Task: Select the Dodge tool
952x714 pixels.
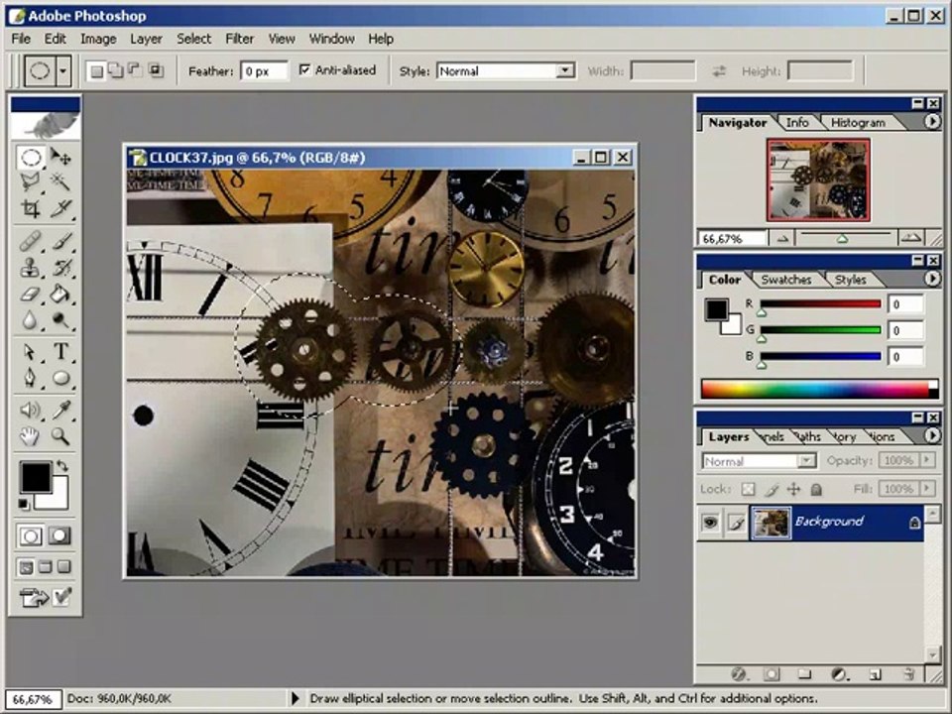Action: (x=60, y=320)
